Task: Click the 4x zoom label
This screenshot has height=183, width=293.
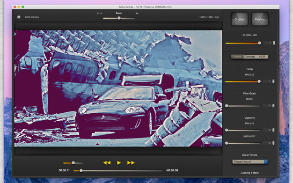Action: 137,14
